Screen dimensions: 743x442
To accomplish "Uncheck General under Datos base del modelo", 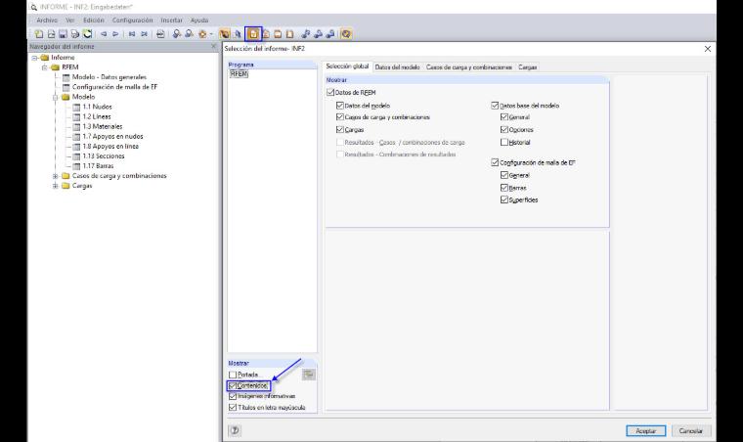I will point(504,117).
